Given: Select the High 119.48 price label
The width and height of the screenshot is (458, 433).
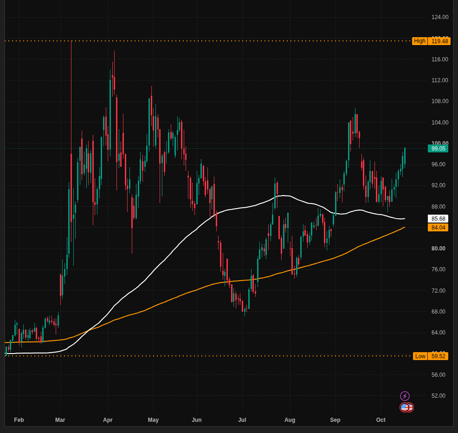Looking at the screenshot, I should [x=431, y=41].
